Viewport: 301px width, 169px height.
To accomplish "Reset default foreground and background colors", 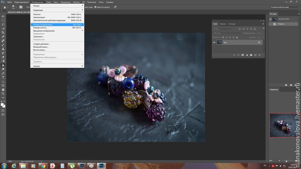I will point(2,101).
